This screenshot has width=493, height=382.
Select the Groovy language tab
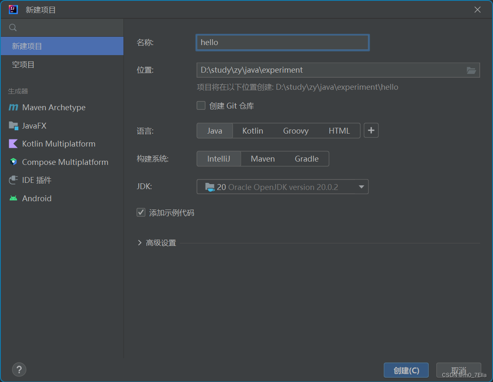tap(296, 130)
